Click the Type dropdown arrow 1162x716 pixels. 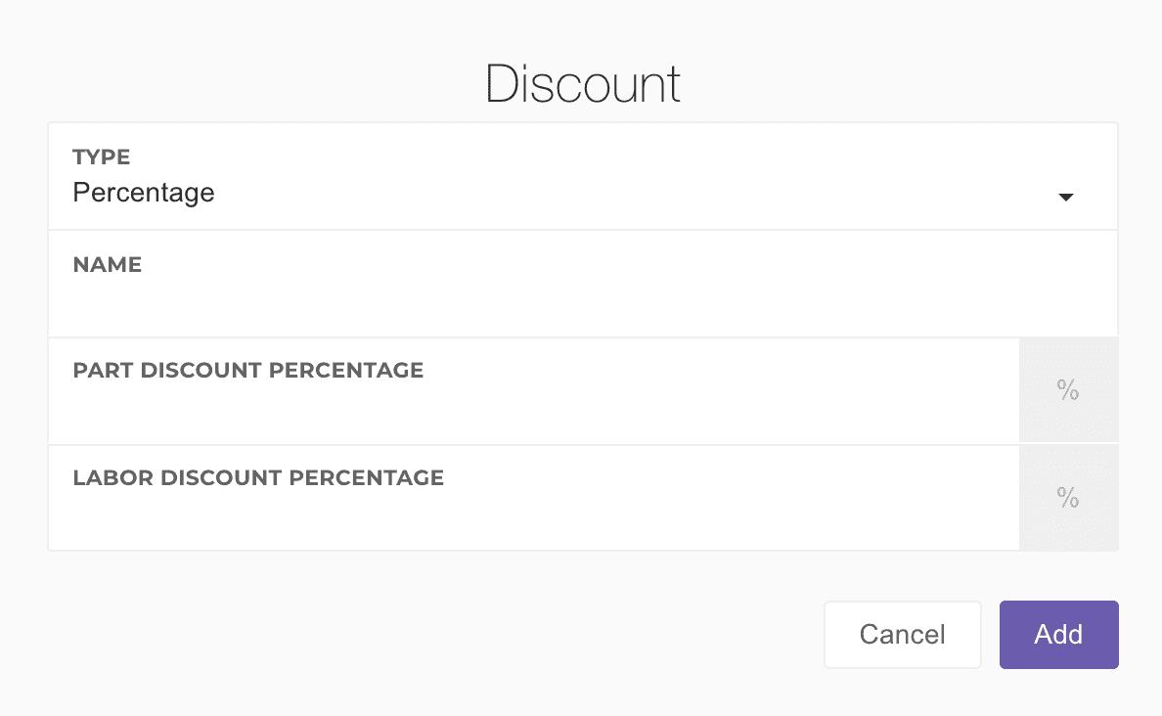click(1066, 197)
